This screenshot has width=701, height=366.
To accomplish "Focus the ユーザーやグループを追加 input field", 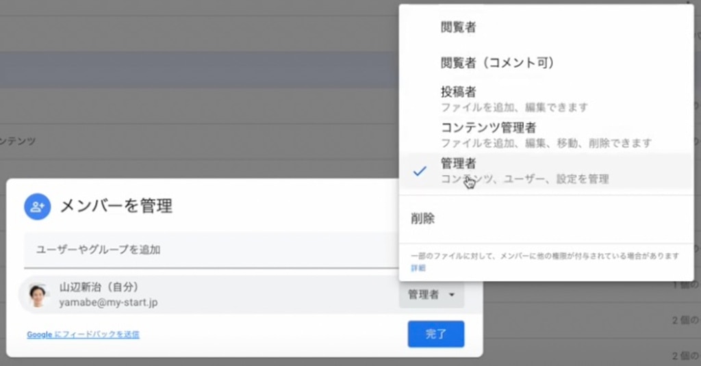I will pyautogui.click(x=205, y=250).
